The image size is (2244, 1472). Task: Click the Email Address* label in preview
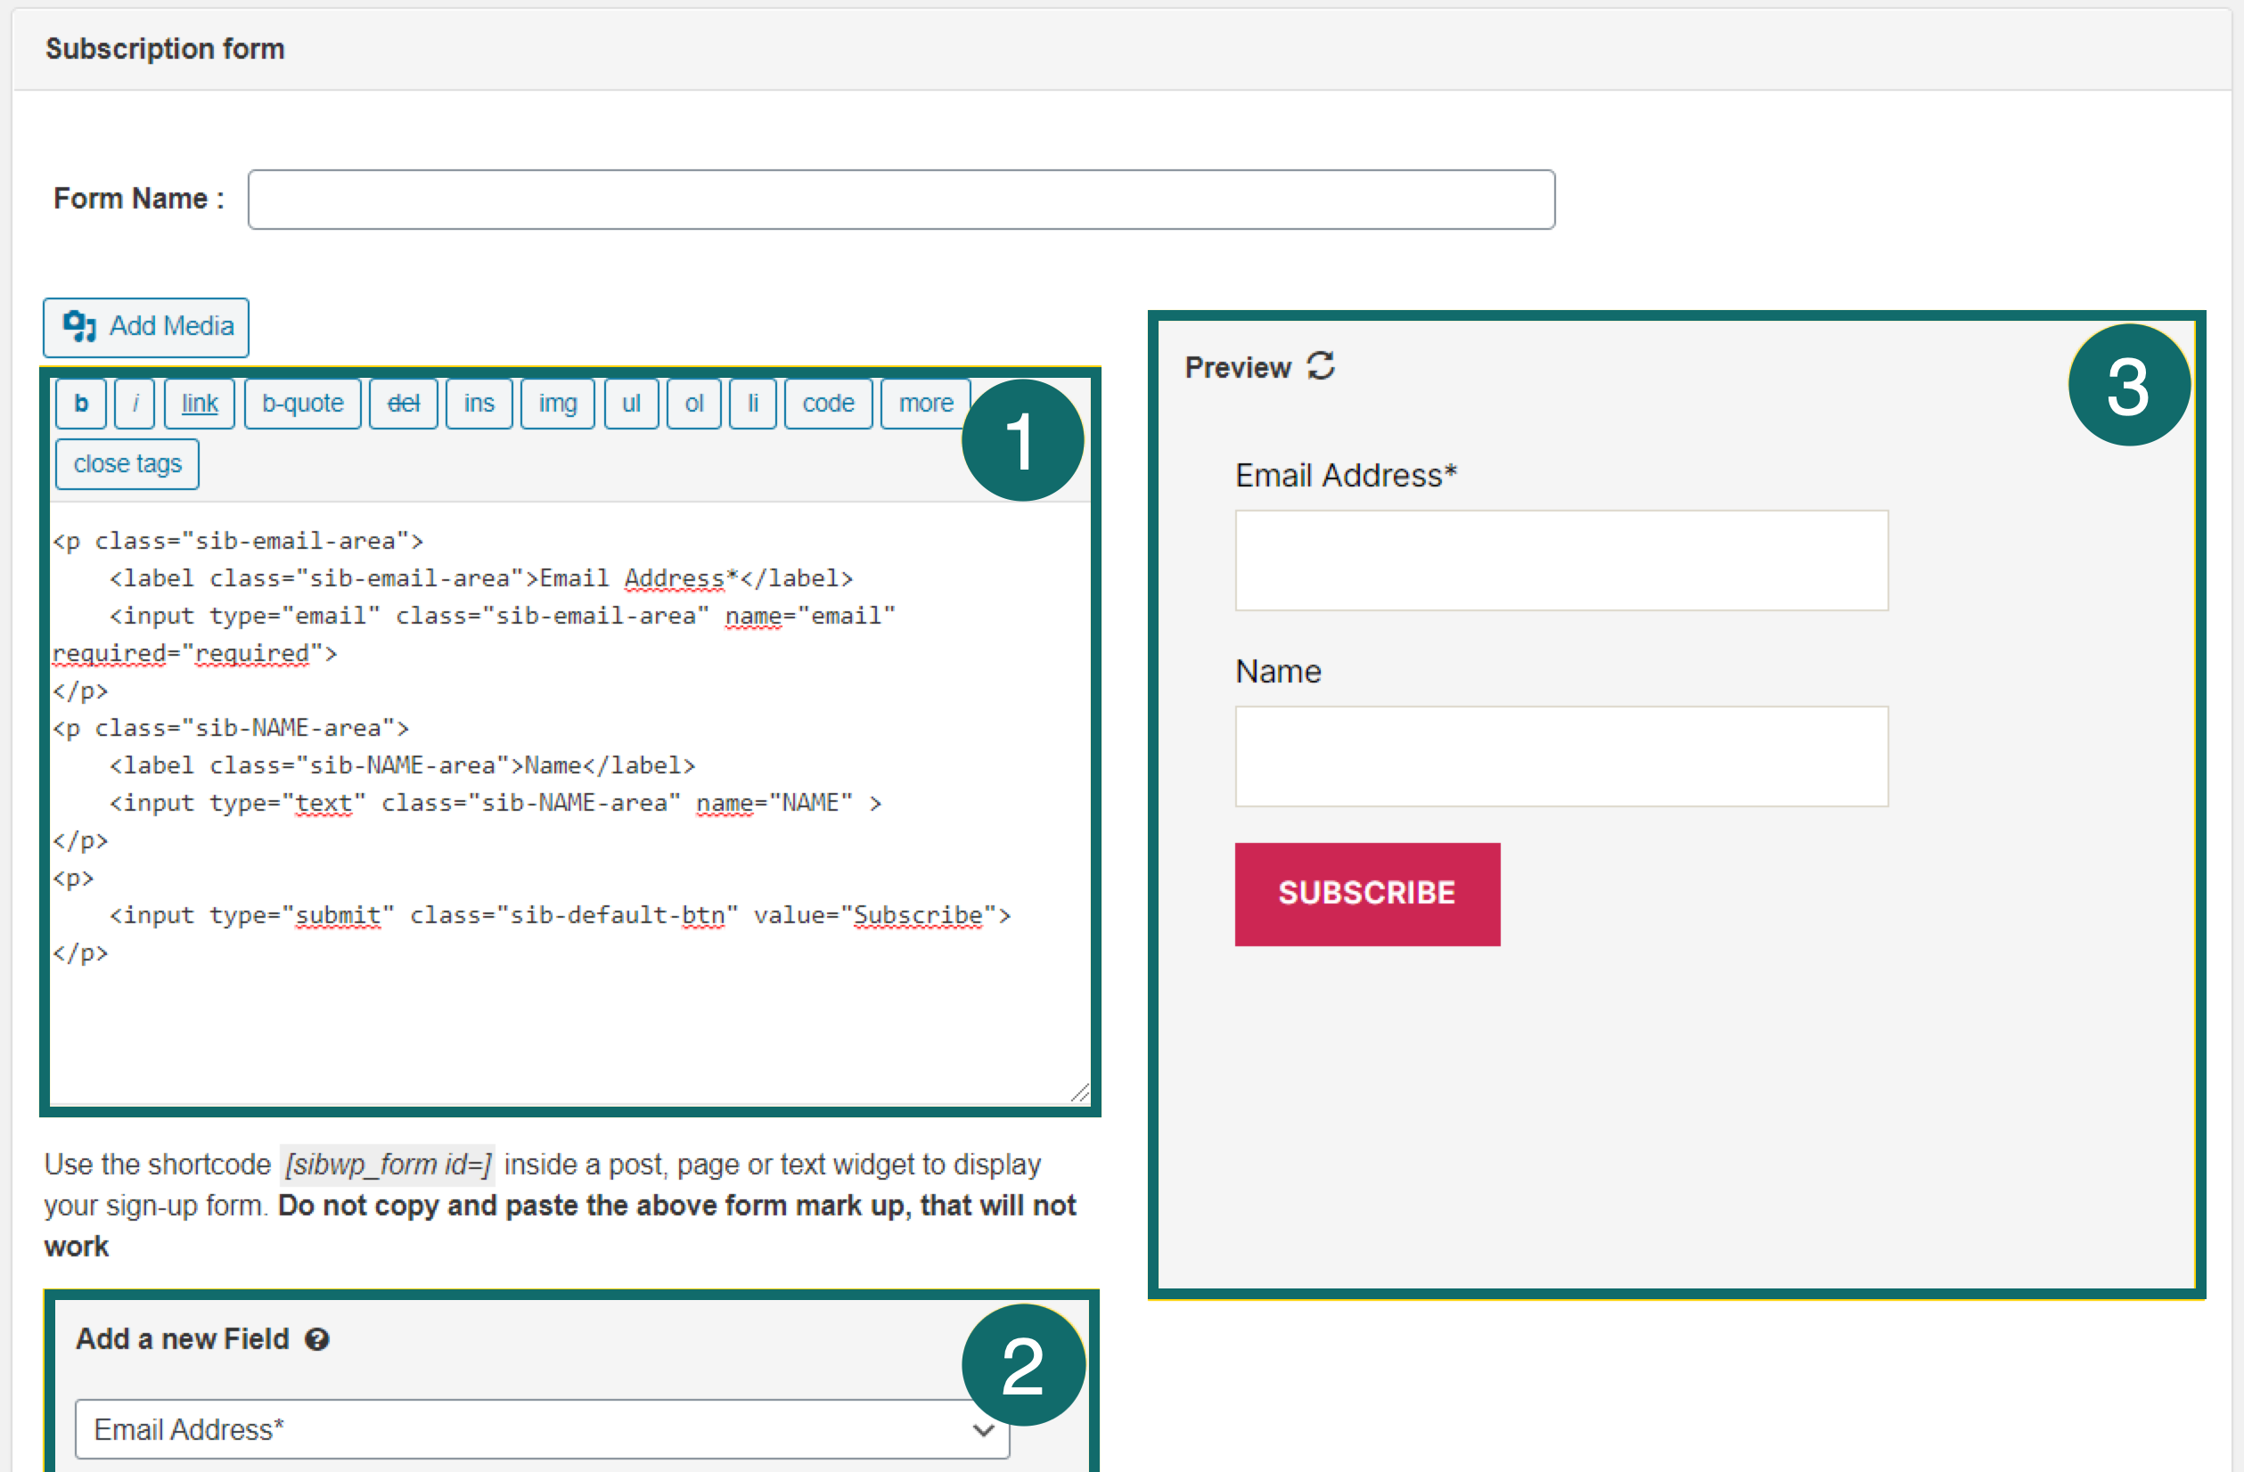tap(1347, 475)
